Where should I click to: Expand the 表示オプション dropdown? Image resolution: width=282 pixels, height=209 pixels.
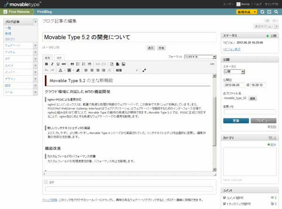[x=277, y=27]
